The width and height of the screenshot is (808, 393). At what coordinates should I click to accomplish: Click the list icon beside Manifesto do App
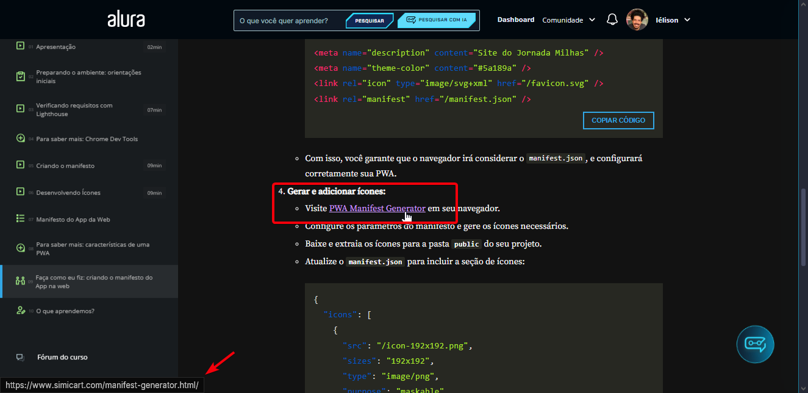tap(20, 218)
